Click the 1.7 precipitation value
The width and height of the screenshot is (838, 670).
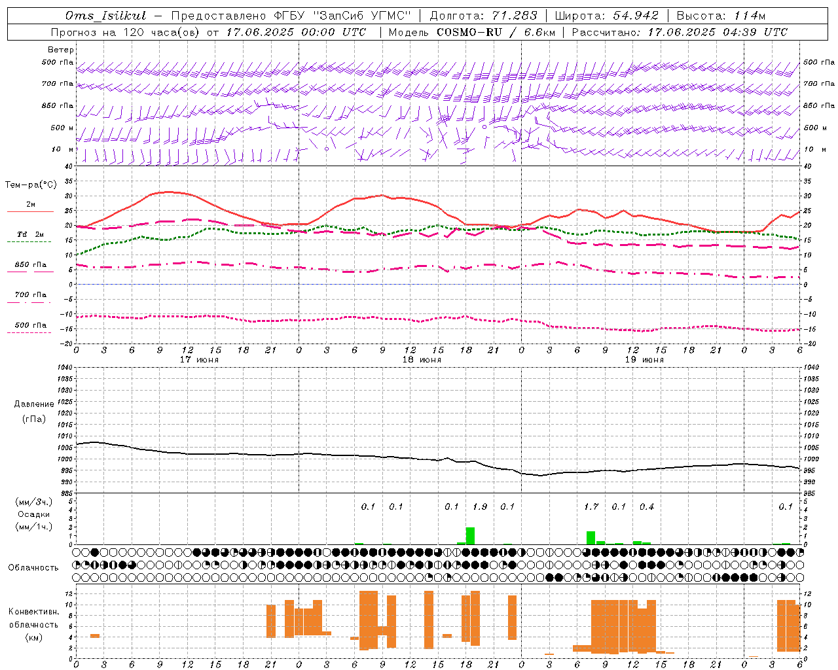coord(591,506)
